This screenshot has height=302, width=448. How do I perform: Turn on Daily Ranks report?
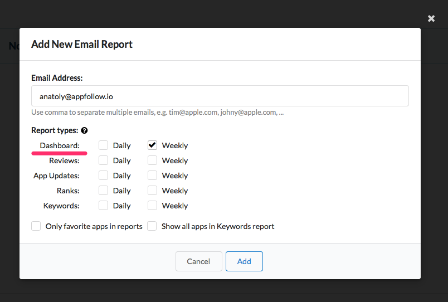pyautogui.click(x=103, y=191)
